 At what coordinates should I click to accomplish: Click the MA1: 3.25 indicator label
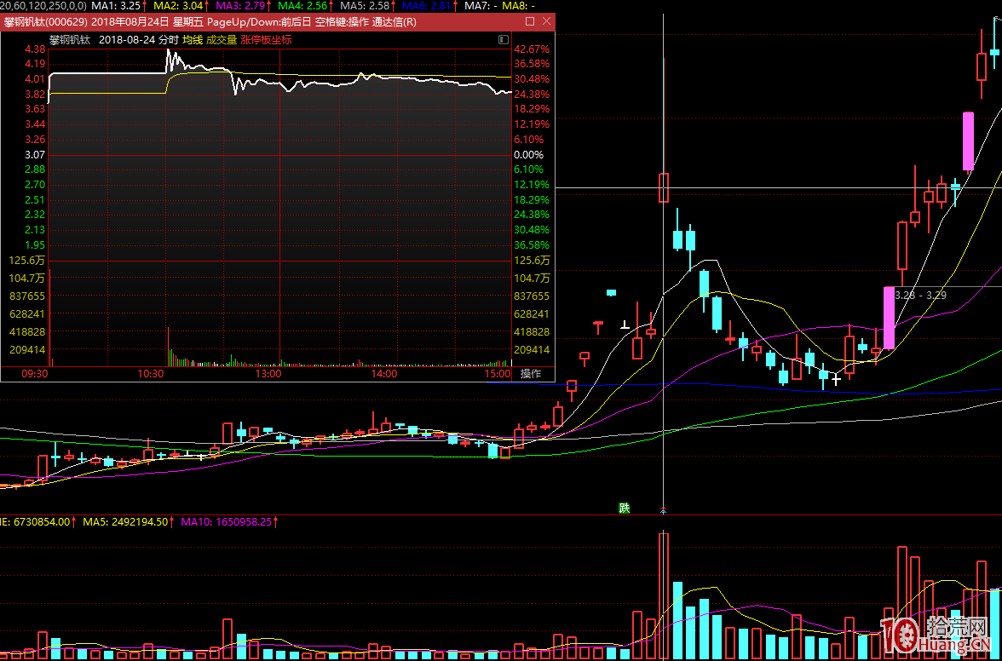119,5
